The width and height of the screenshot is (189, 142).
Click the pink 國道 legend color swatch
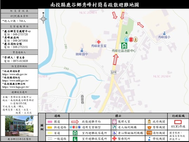(50, 122)
